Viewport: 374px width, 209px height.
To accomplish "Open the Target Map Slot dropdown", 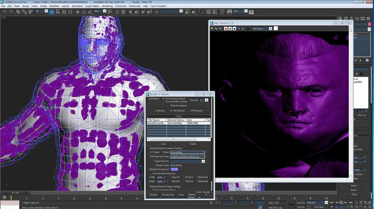I will click(203, 161).
